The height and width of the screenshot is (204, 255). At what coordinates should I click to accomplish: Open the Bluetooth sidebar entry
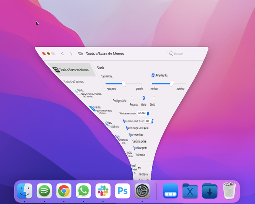101,110
